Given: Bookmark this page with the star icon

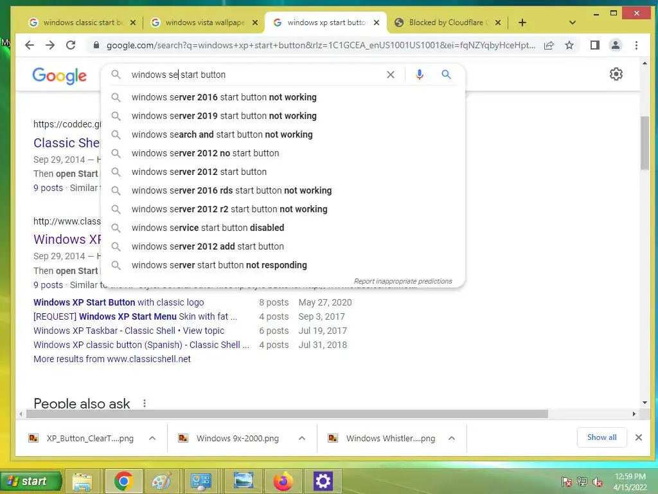Looking at the screenshot, I should coord(569,45).
